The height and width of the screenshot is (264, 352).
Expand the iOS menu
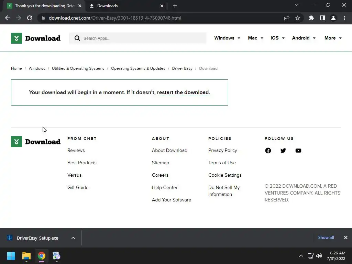(x=277, y=38)
